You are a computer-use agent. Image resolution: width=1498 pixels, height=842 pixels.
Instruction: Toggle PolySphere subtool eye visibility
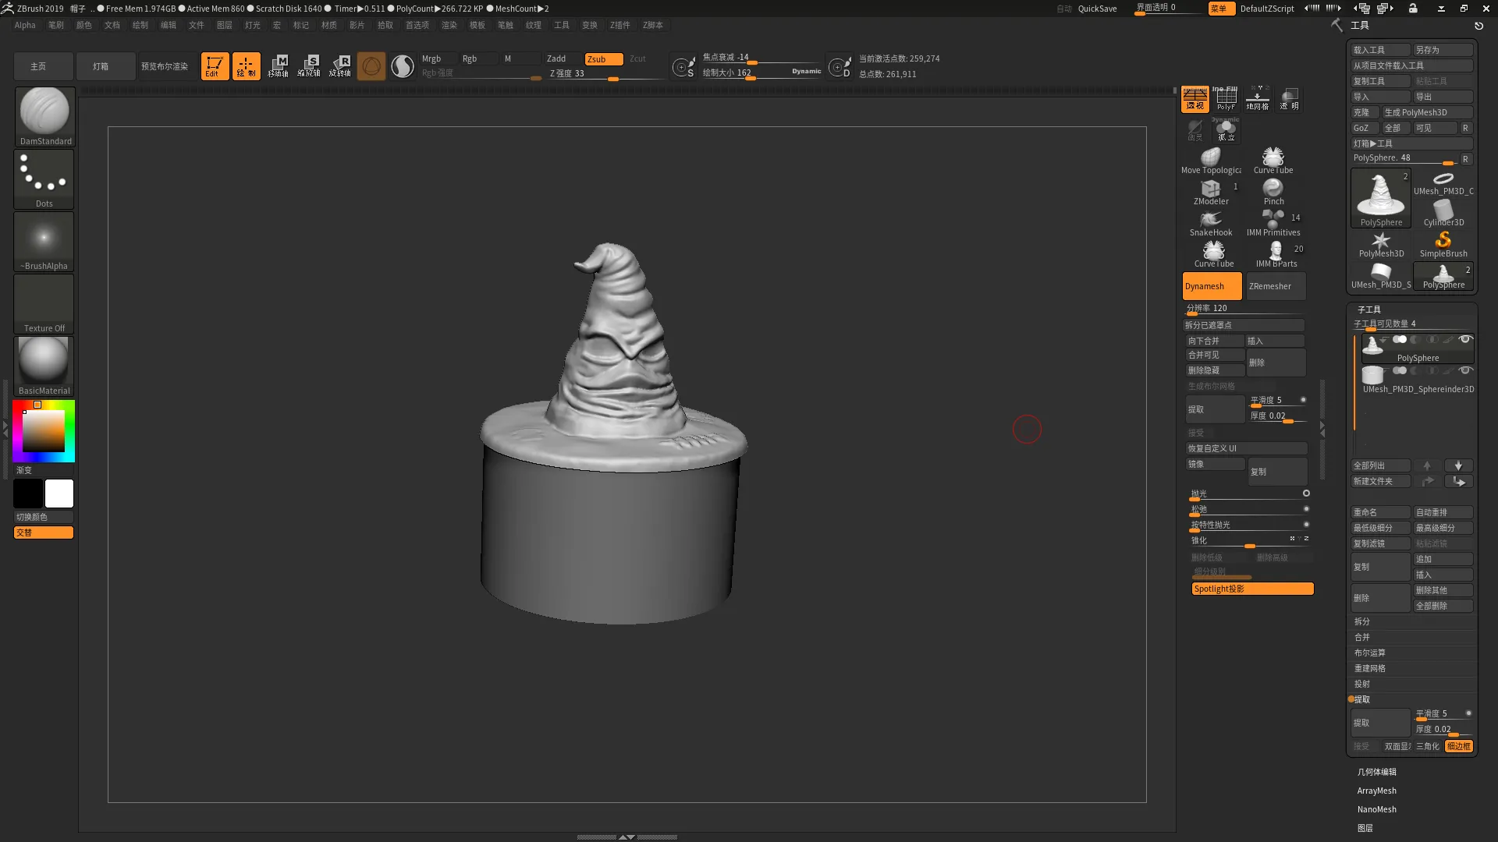1465,340
